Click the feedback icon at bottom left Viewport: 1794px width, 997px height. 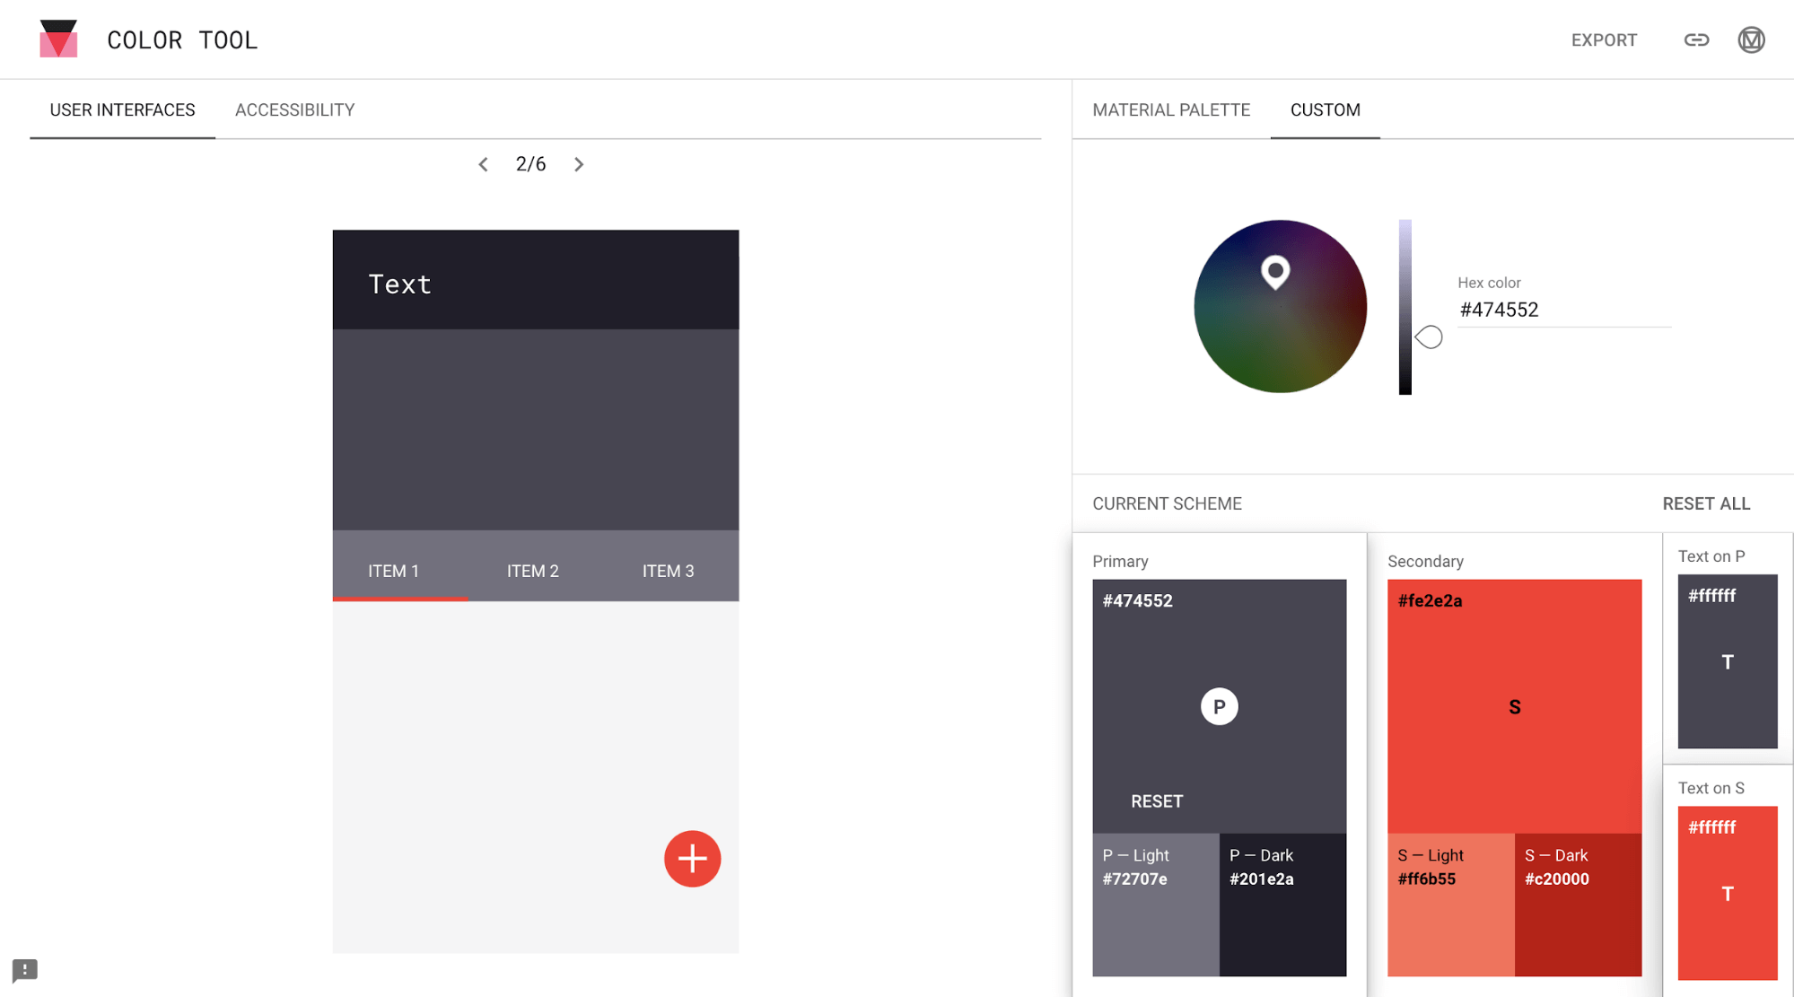(24, 970)
